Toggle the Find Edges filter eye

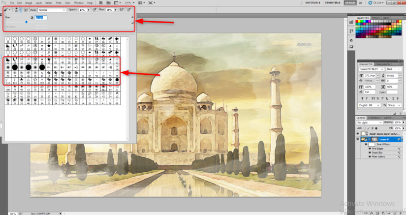370,149
